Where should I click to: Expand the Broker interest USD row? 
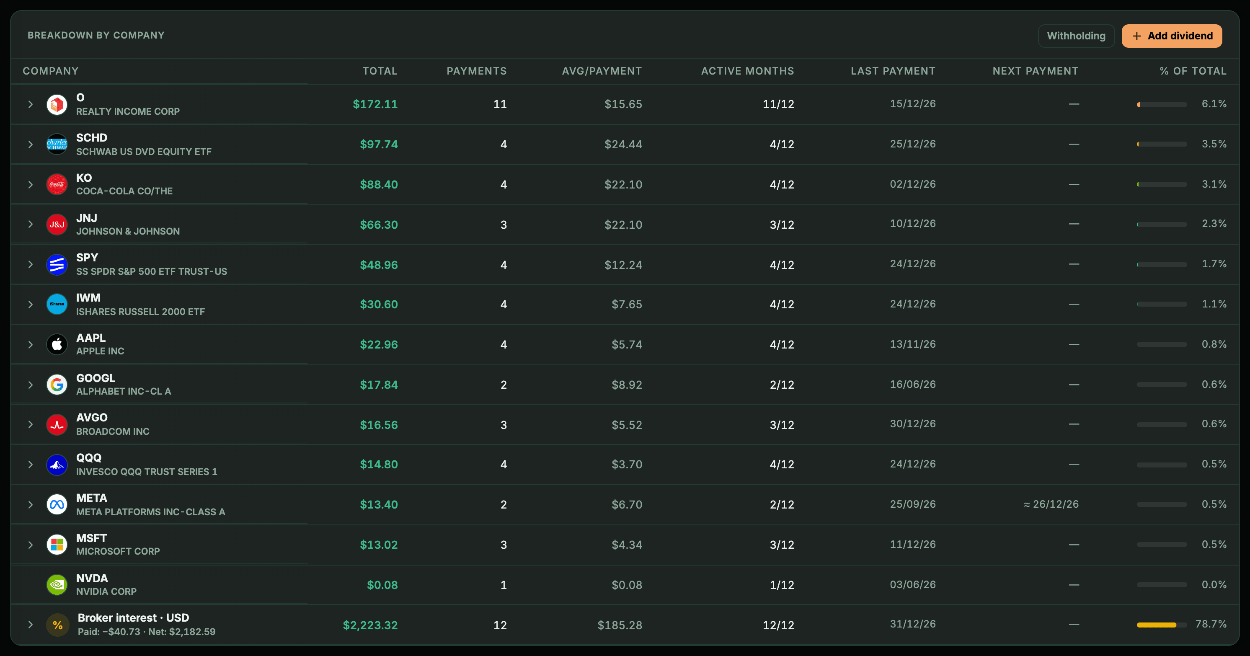[x=31, y=625]
